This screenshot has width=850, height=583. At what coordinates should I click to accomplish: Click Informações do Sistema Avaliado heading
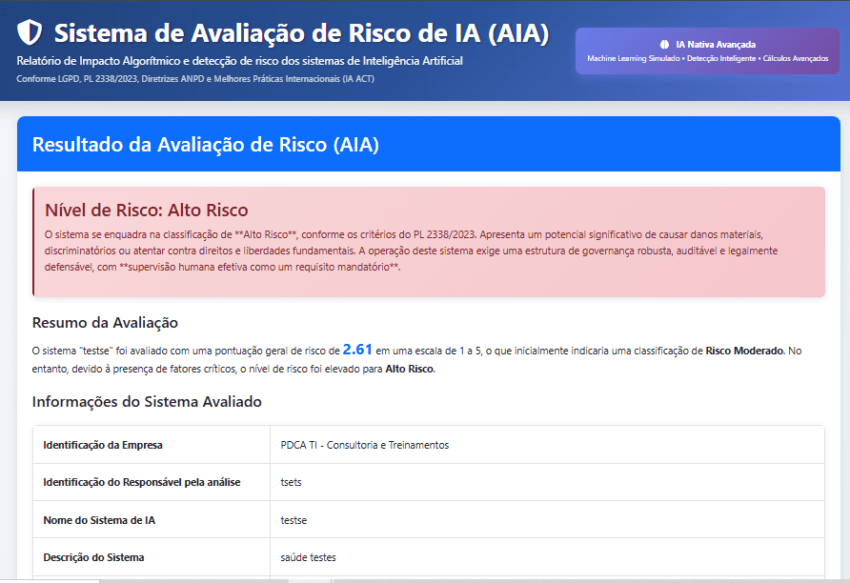point(147,402)
